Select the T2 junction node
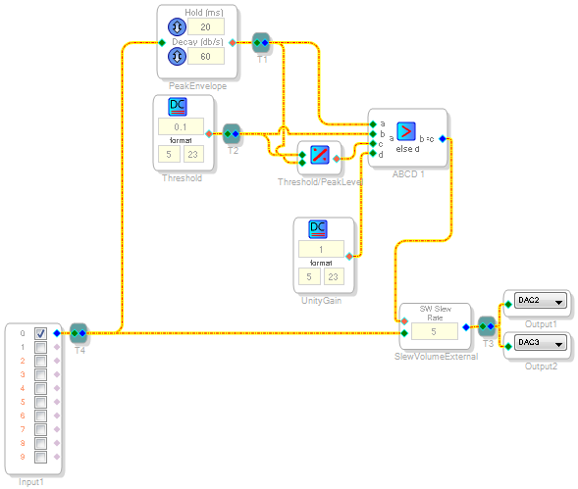The image size is (578, 489). click(x=232, y=133)
